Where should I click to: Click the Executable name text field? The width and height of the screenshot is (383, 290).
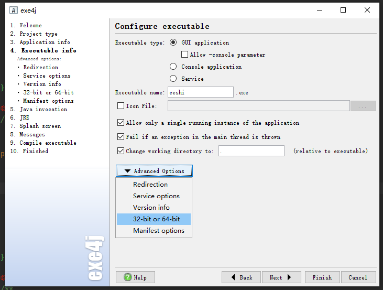200,92
